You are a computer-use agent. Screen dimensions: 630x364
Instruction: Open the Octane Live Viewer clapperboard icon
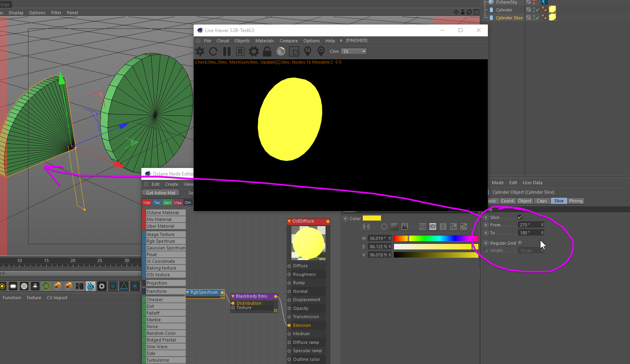[x=91, y=286]
